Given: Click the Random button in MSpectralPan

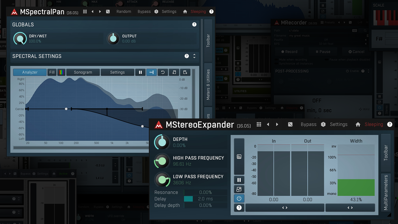Looking at the screenshot, I should point(124,11).
